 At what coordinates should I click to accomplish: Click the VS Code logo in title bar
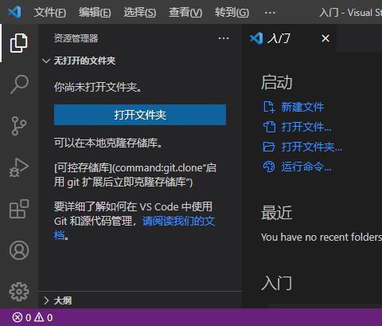coord(14,12)
